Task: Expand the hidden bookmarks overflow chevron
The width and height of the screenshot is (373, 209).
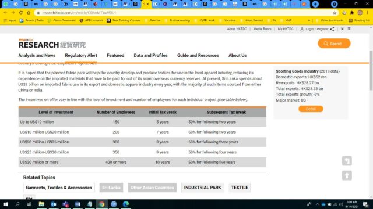Action: (x=309, y=21)
